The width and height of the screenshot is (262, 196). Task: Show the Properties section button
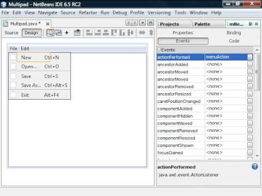coord(183,33)
